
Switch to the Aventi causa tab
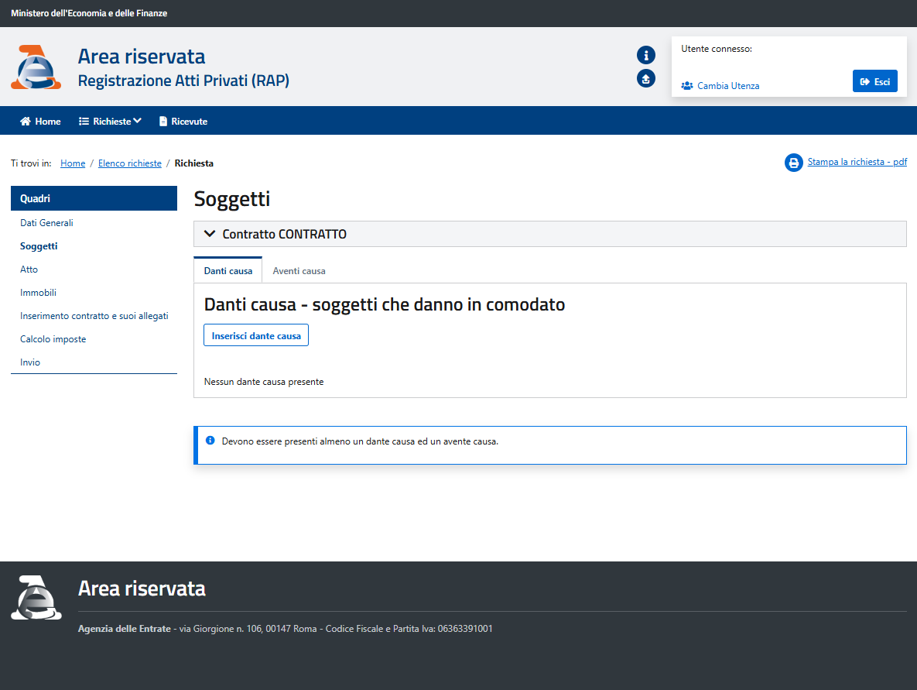click(x=299, y=271)
